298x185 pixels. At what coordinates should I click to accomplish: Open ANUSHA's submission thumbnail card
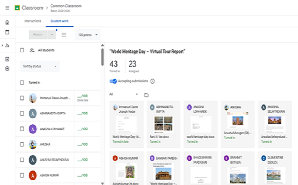point(238,124)
